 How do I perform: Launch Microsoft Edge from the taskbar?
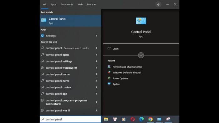pos(141,119)
